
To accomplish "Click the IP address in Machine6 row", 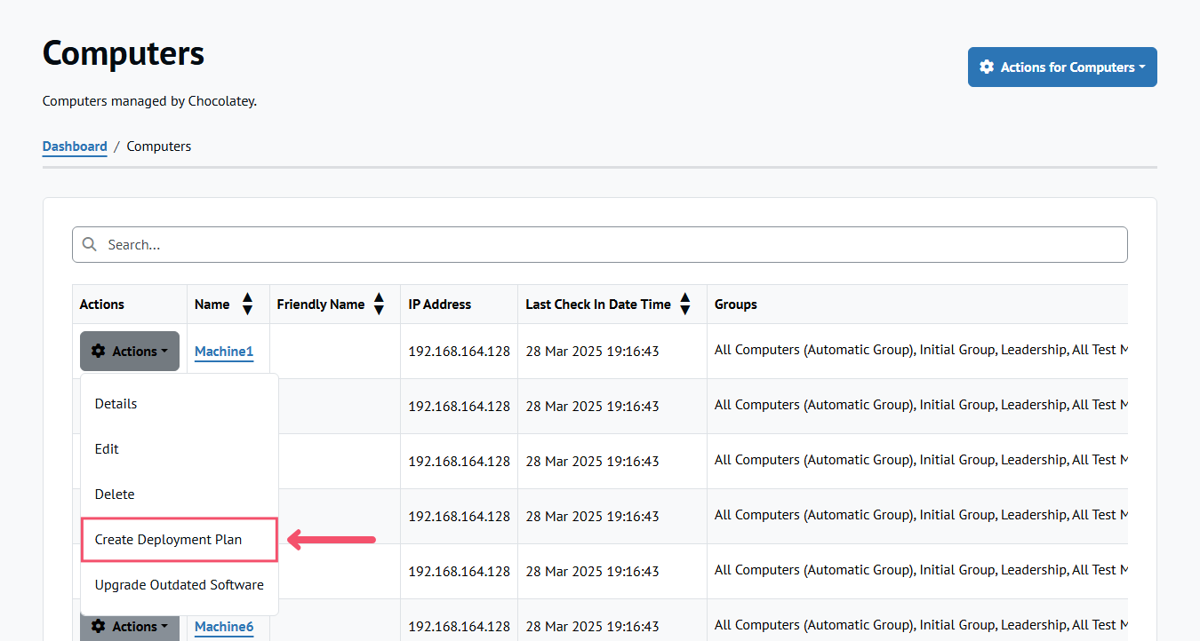I will click(460, 627).
